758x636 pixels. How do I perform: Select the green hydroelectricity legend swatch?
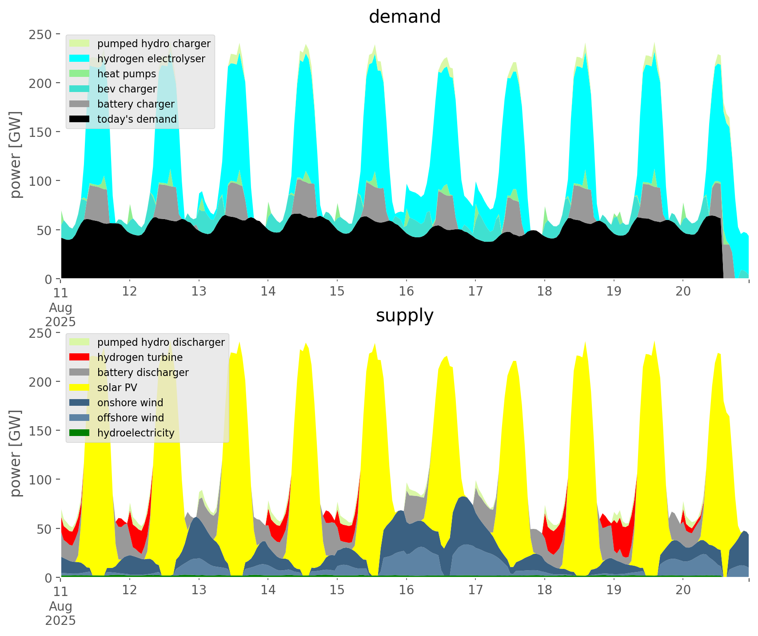click(80, 433)
